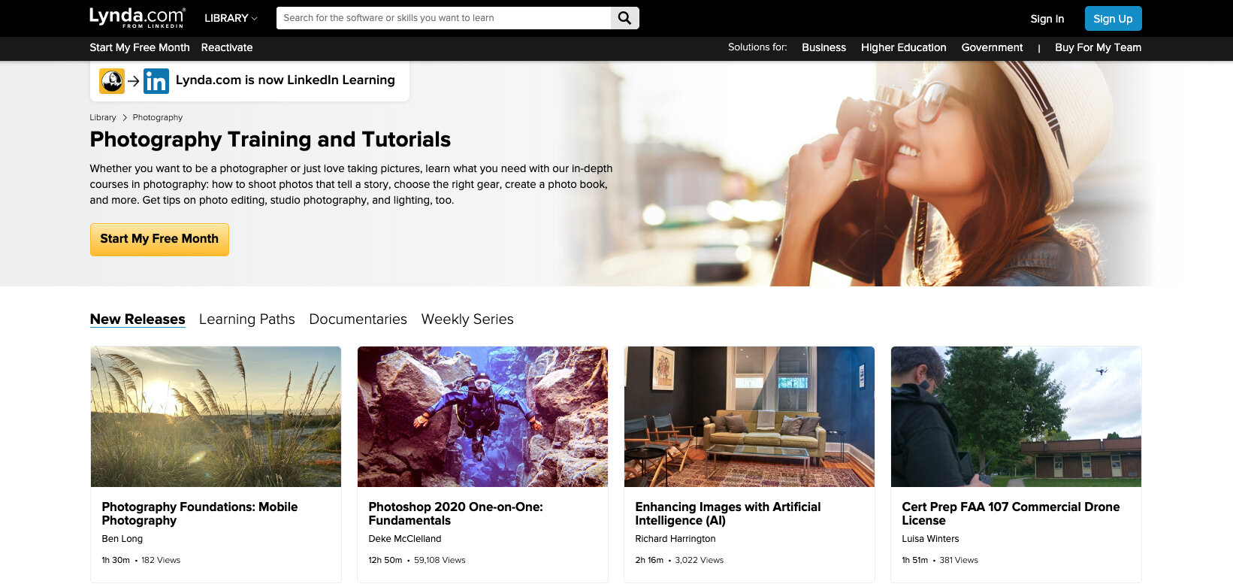
Task: Click the 'Solutions for:' label
Action: (757, 47)
